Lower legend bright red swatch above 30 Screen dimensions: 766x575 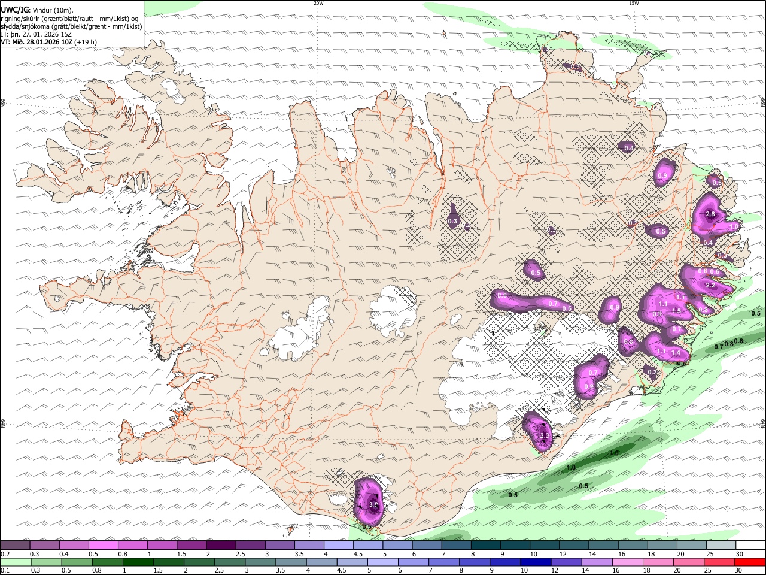750,562
